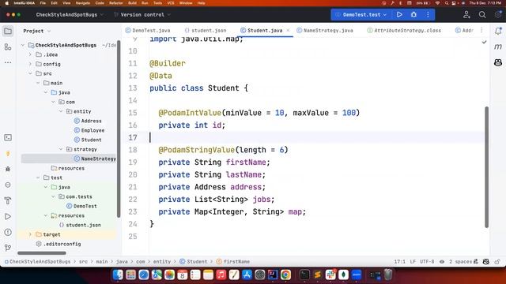506x284 pixels.
Task: Close the Student.java tab
Action: click(288, 30)
